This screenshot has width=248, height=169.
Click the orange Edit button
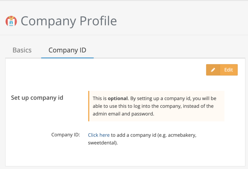click(x=222, y=70)
